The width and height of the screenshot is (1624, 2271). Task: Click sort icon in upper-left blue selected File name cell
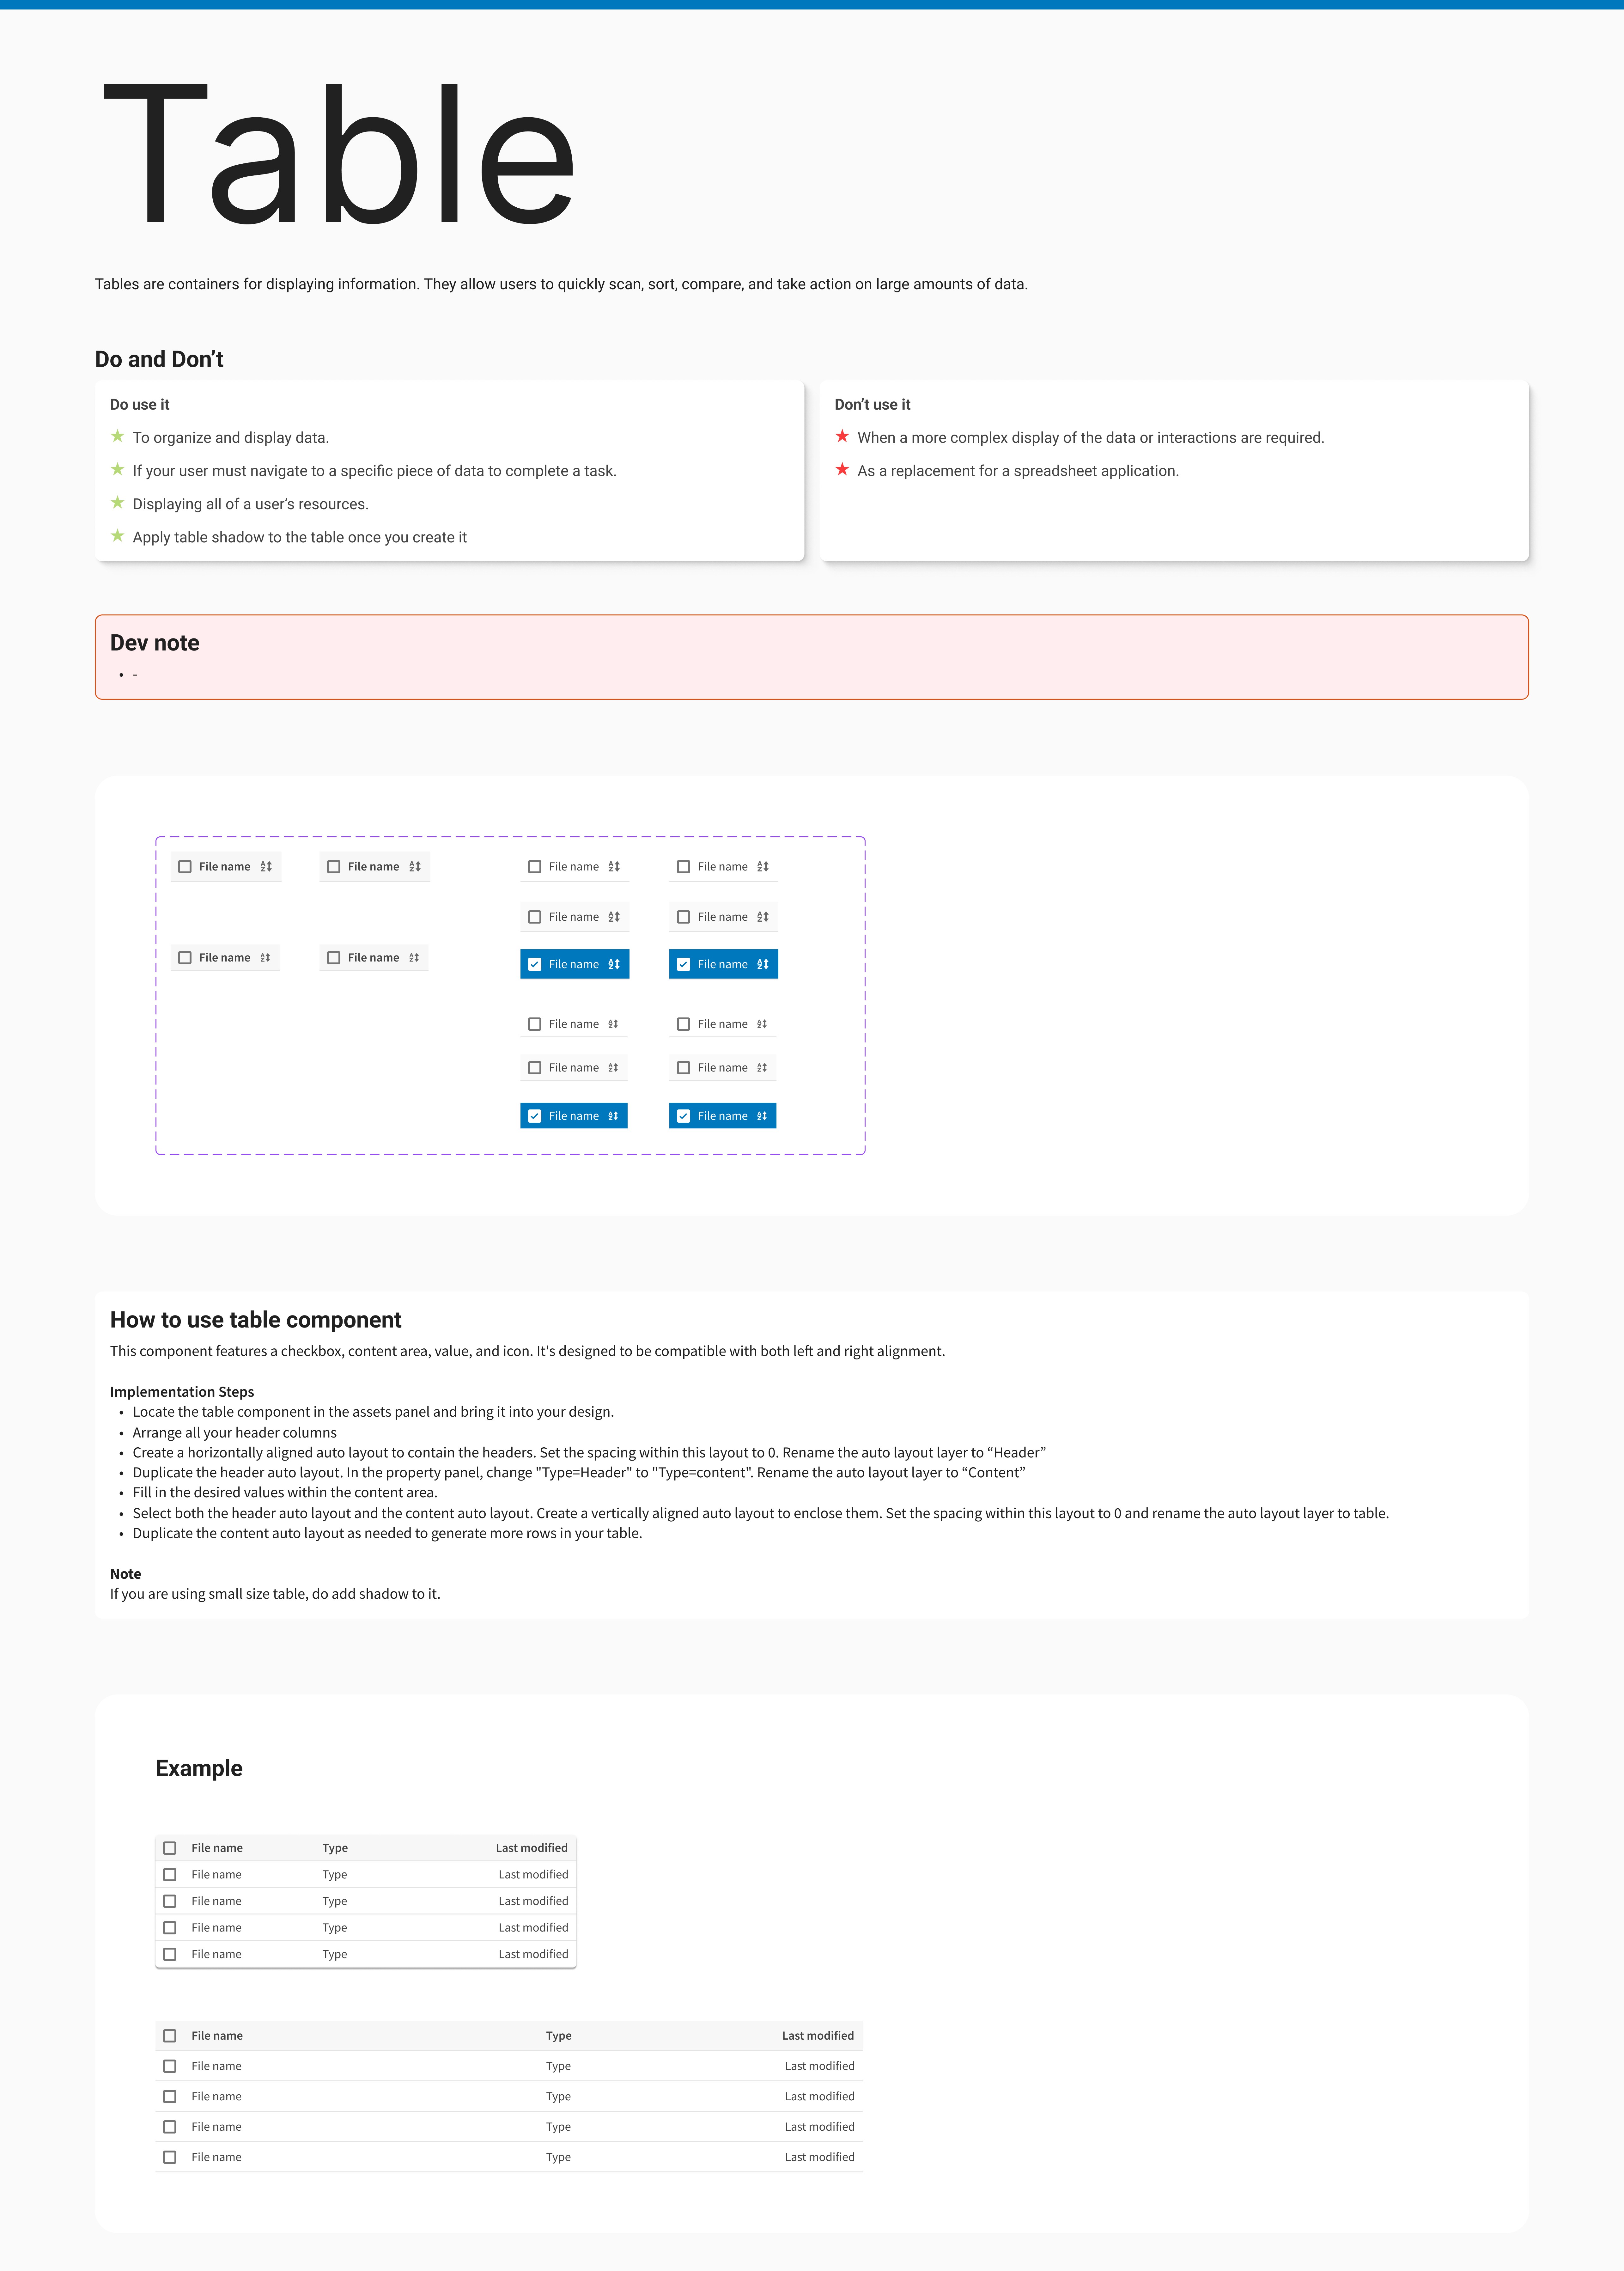pyautogui.click(x=614, y=964)
